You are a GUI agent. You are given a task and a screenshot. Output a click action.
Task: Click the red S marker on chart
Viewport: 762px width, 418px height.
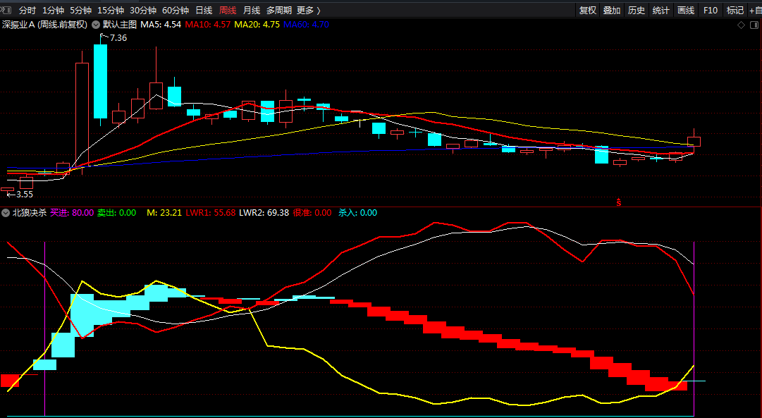[x=619, y=202]
